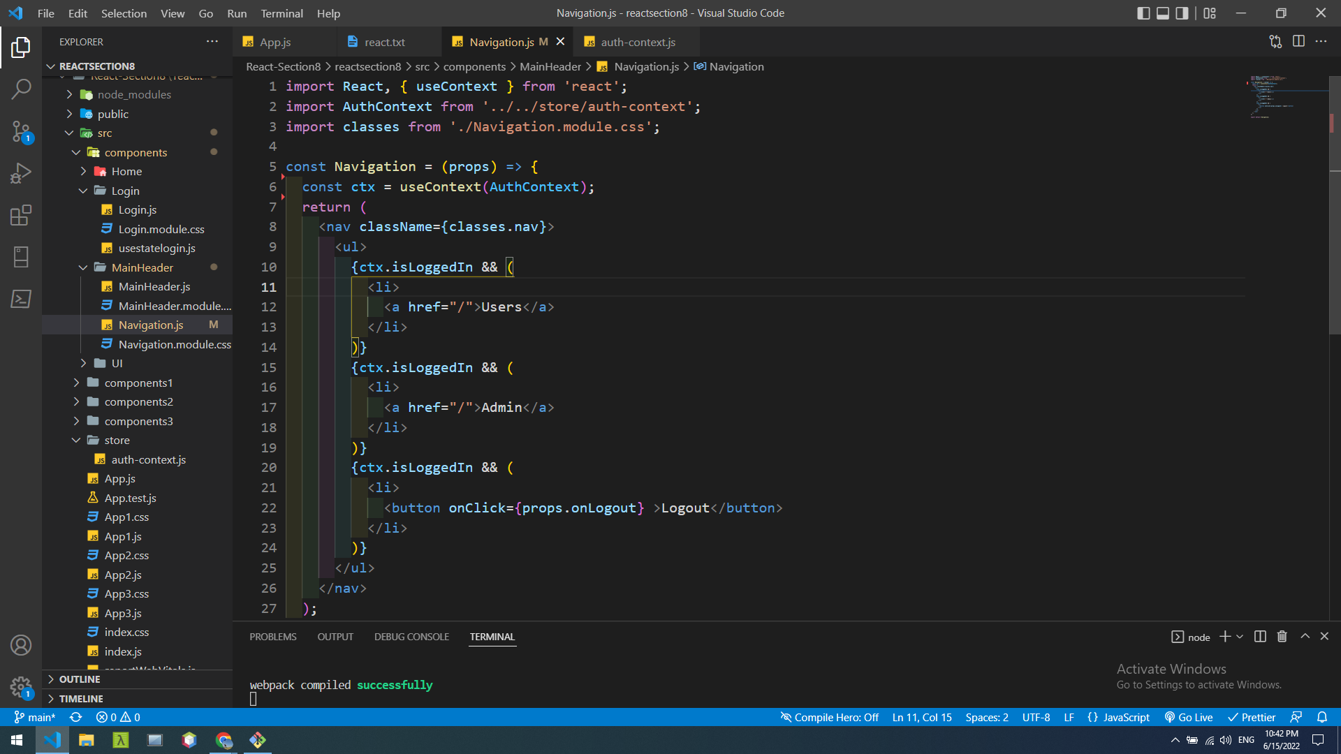
Task: Open Chrome from the Windows taskbar
Action: coord(223,740)
